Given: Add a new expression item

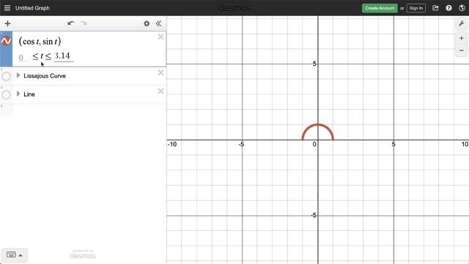Looking at the screenshot, I should point(7,23).
